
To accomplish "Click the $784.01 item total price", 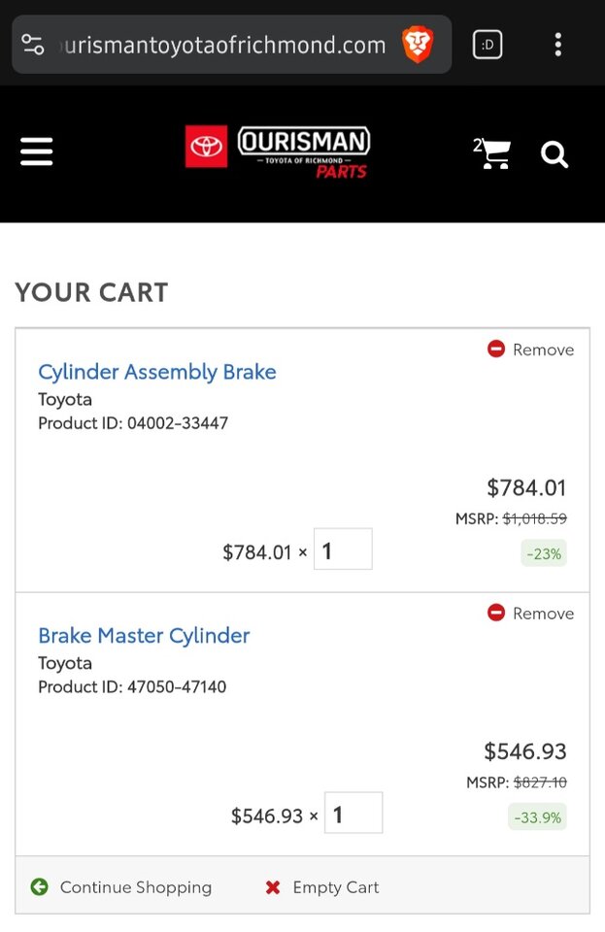I will pyautogui.click(x=526, y=487).
